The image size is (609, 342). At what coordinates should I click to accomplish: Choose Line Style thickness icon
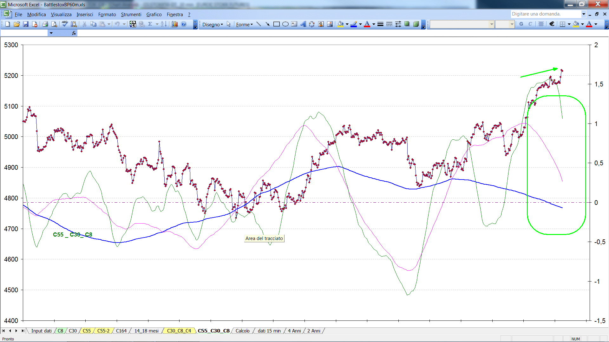(x=380, y=24)
